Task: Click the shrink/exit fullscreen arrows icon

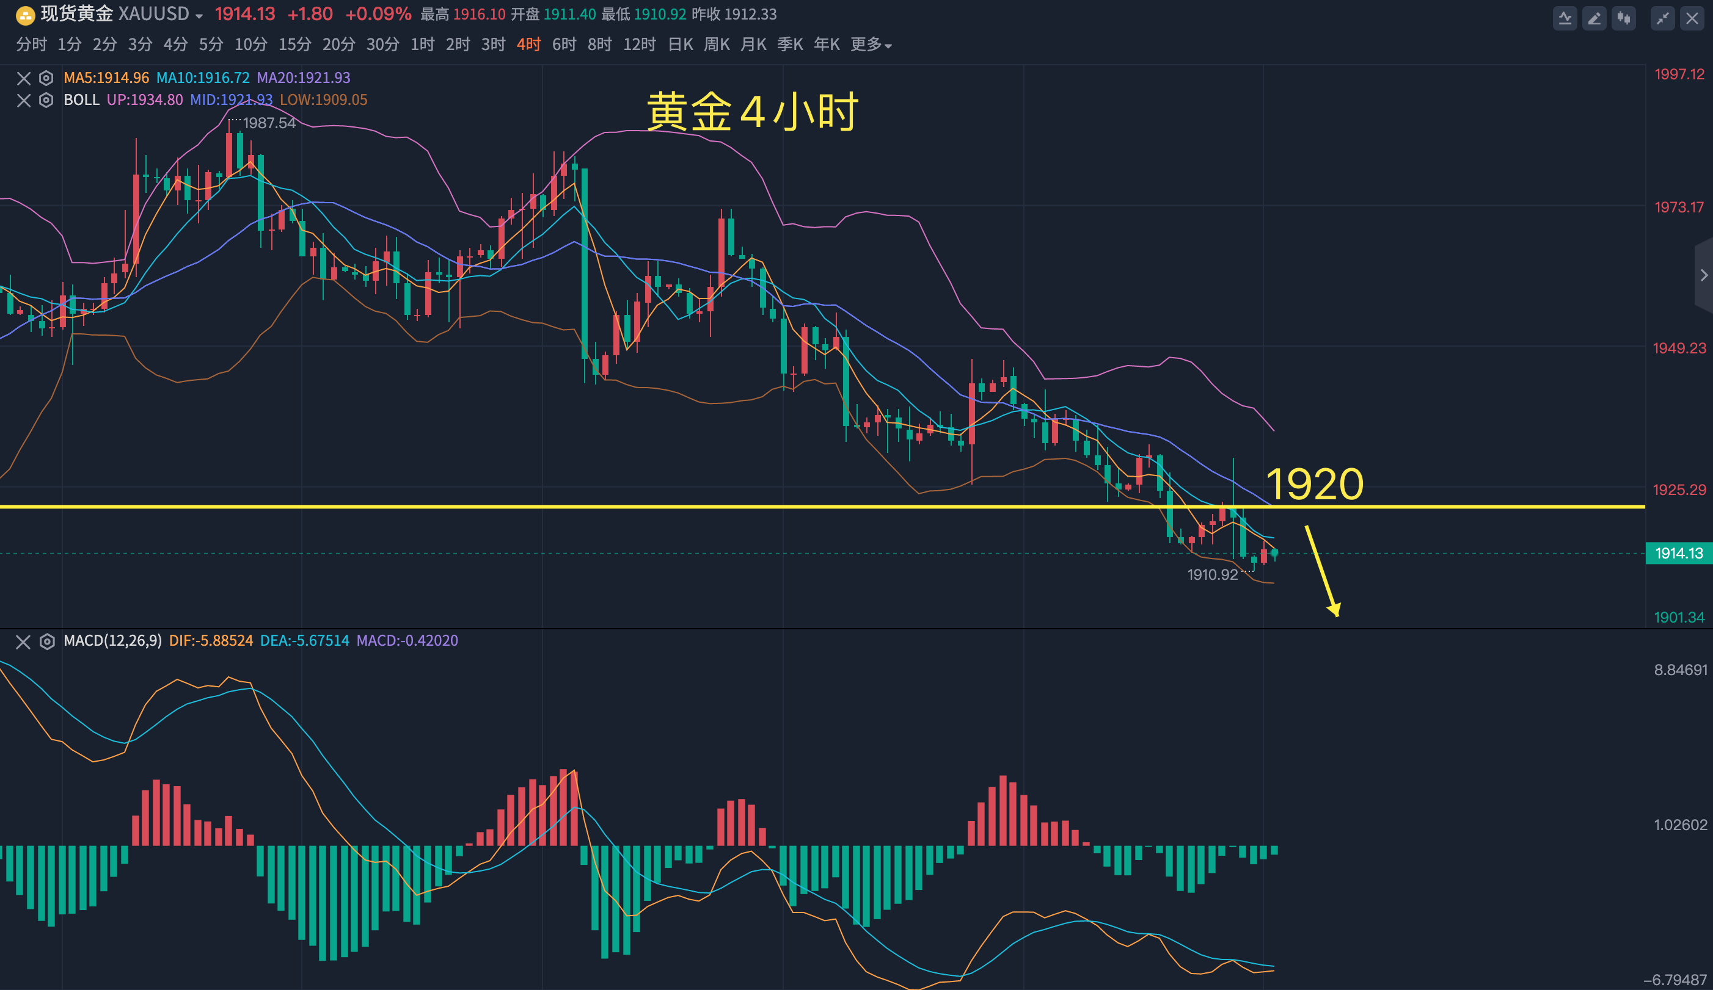Action: point(1662,18)
